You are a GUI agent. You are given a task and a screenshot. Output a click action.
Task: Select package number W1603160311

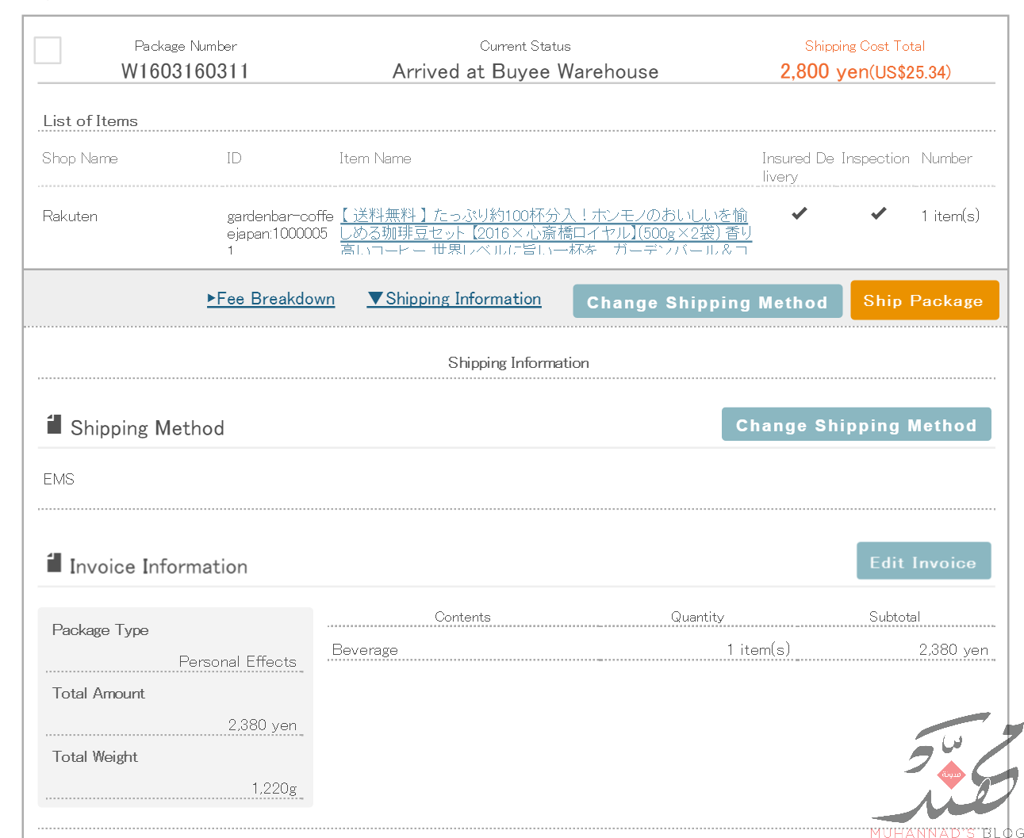tap(185, 71)
